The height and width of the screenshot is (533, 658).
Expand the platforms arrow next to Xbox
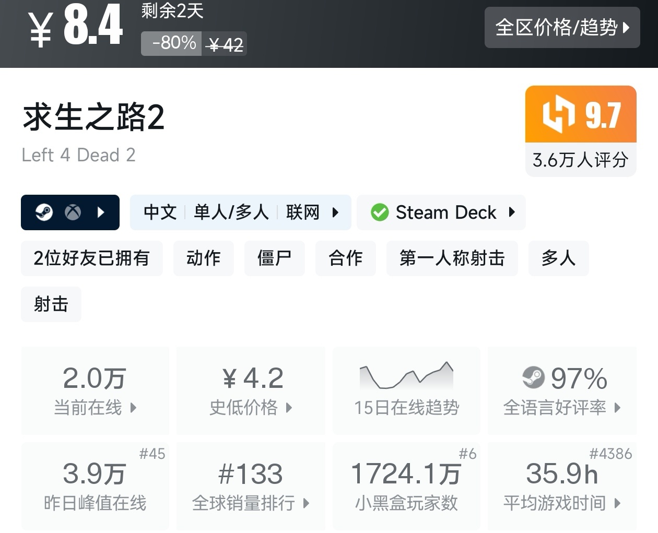coord(101,212)
